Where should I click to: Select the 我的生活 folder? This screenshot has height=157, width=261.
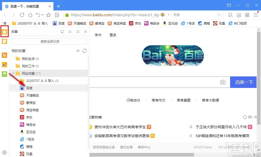tap(48, 59)
